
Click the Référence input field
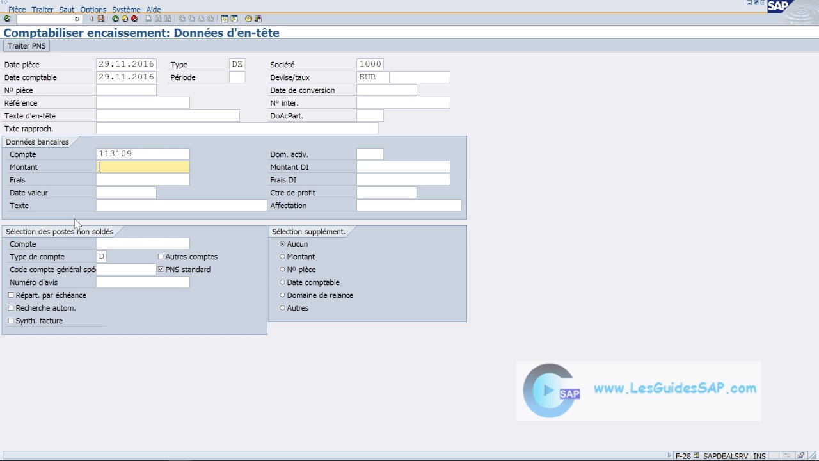(143, 103)
